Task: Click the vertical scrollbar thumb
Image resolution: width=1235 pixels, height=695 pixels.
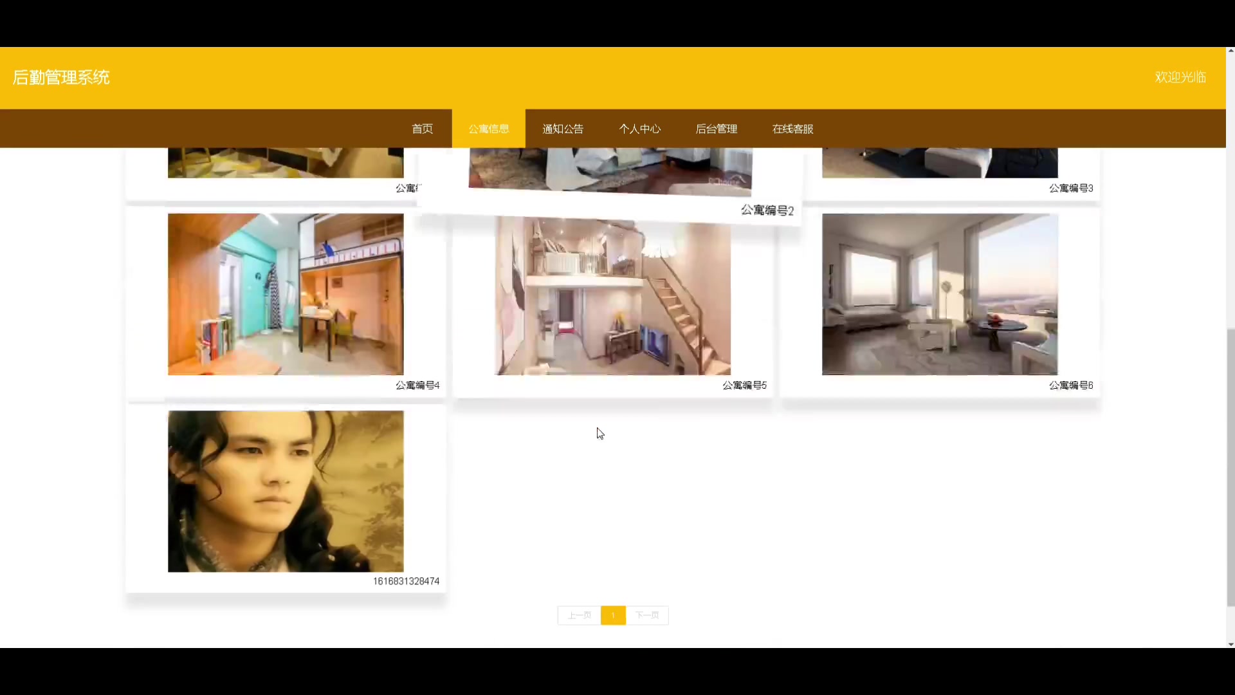Action: [x=1230, y=467]
